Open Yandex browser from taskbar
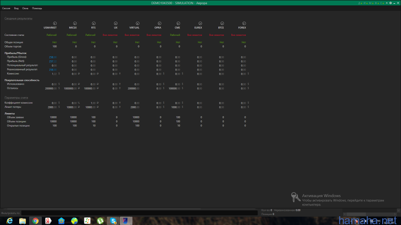This screenshot has width=401, height=225. 48,221
